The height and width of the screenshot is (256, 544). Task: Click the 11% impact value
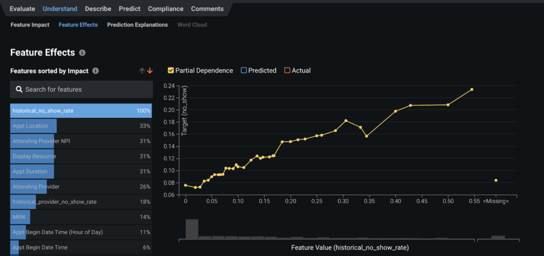click(x=145, y=232)
